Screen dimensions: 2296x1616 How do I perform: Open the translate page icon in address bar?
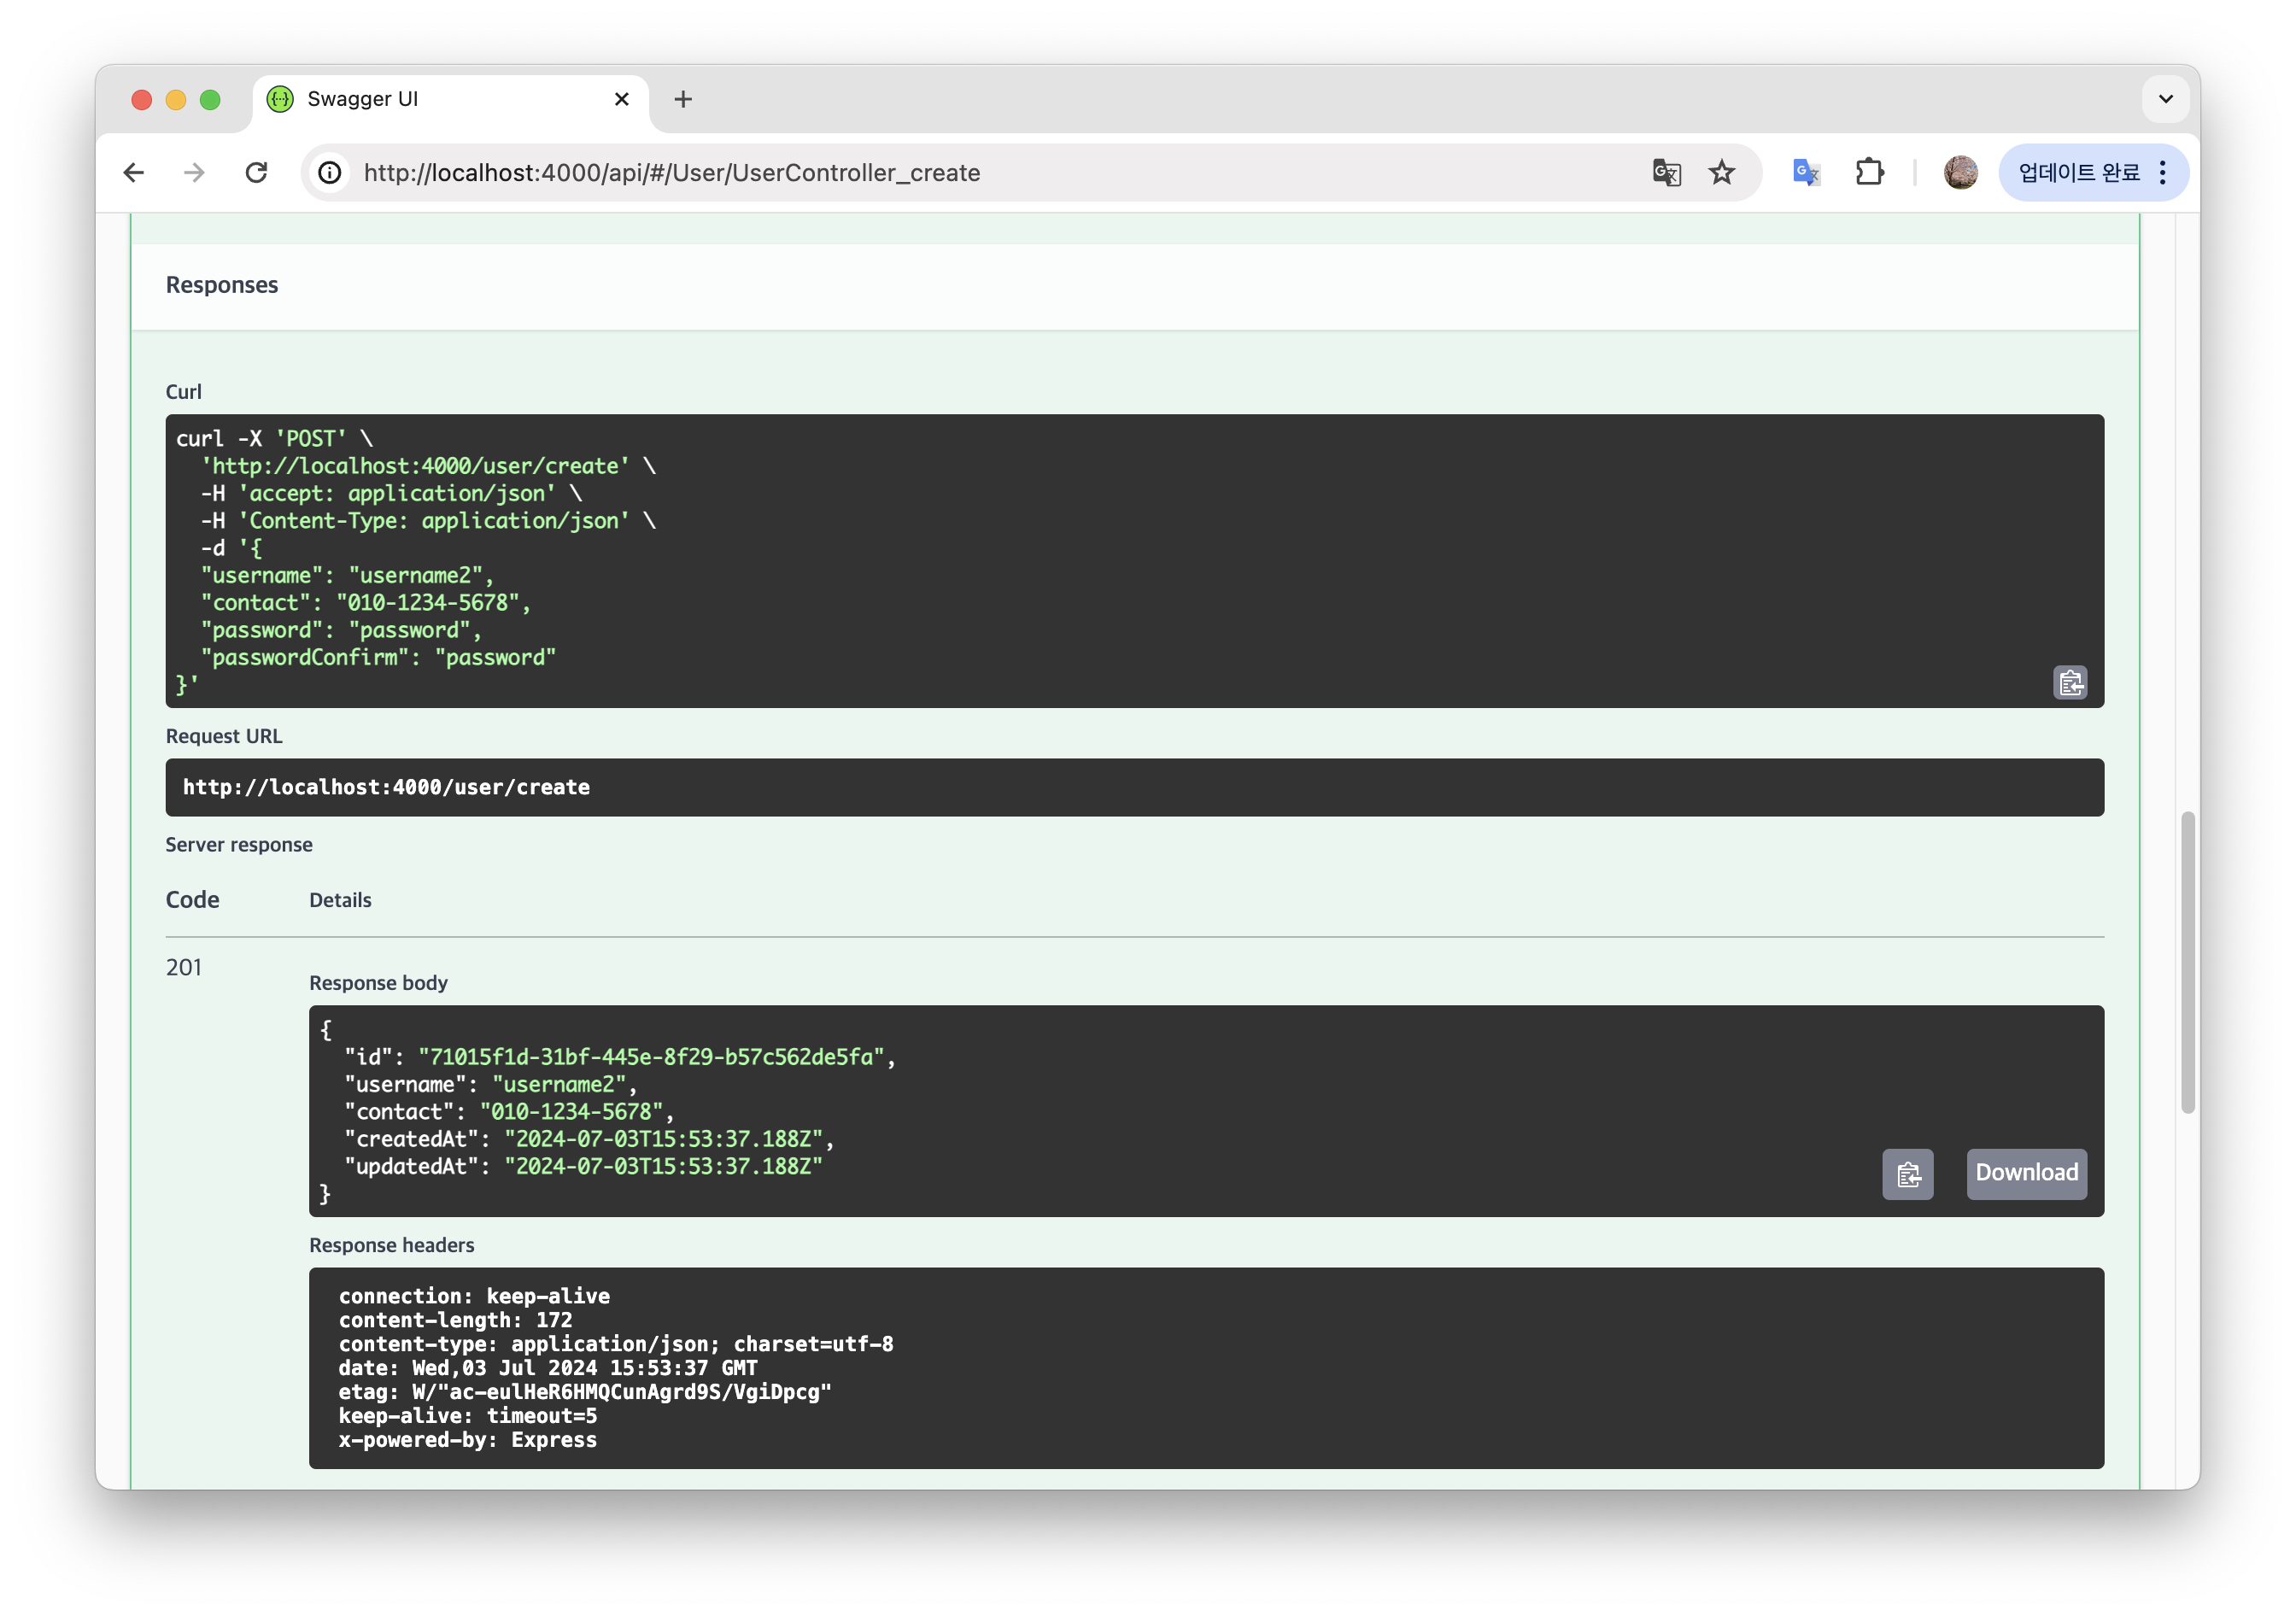(1666, 173)
